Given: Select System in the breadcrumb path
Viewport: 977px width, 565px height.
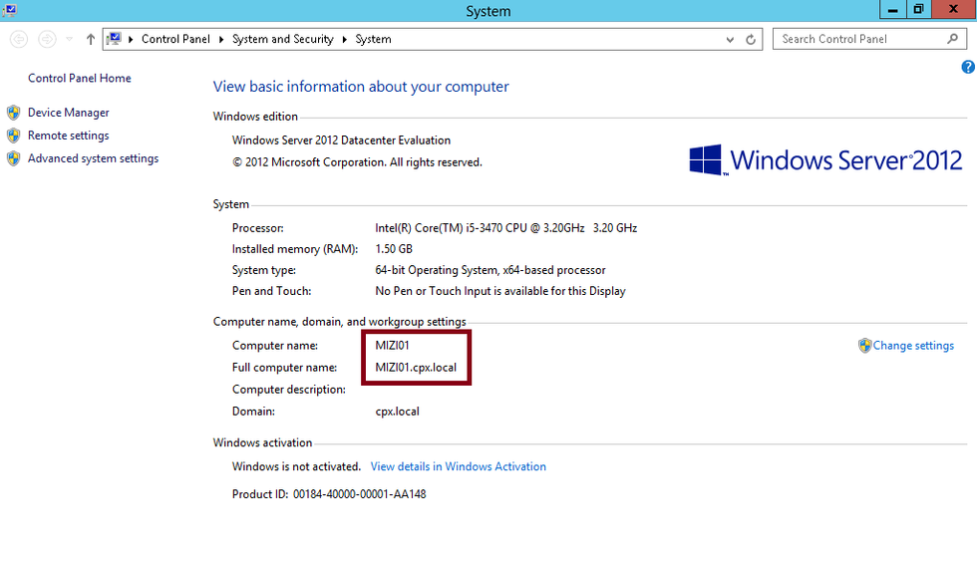Looking at the screenshot, I should (373, 39).
